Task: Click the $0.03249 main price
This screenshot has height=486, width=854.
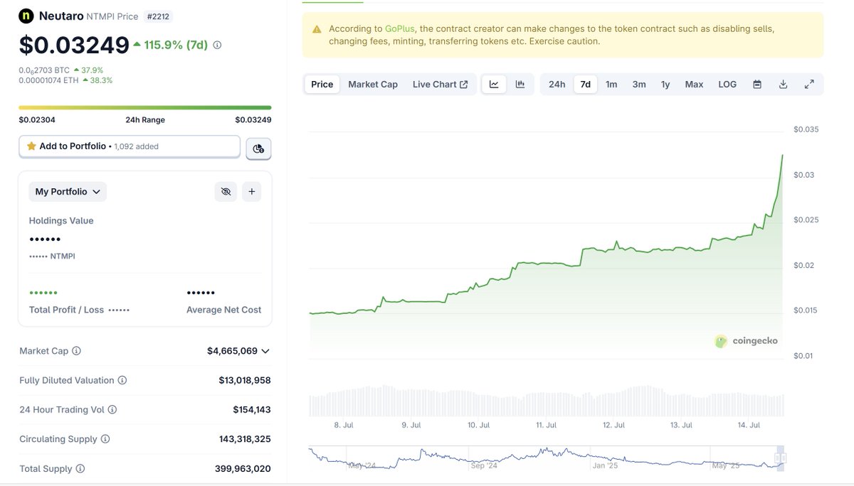Action: click(74, 45)
